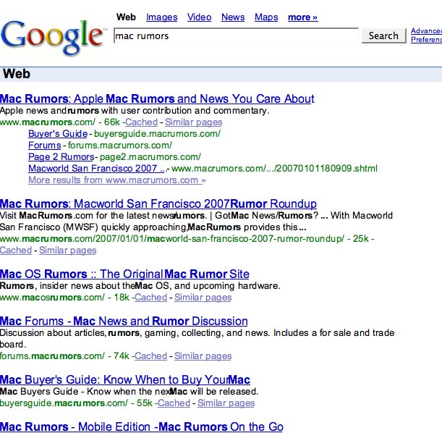Open 'Macworld San Francisco 2007 ...' sitelink
442x433 pixels.
[97, 169]
